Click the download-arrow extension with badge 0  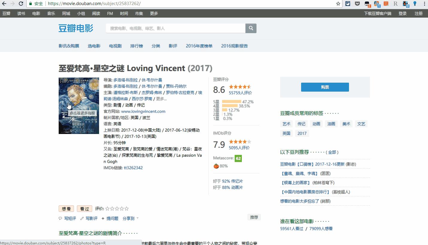(406, 4)
